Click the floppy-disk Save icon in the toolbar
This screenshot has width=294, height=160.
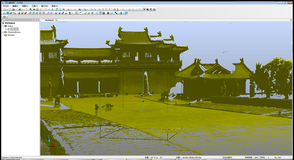13,10
